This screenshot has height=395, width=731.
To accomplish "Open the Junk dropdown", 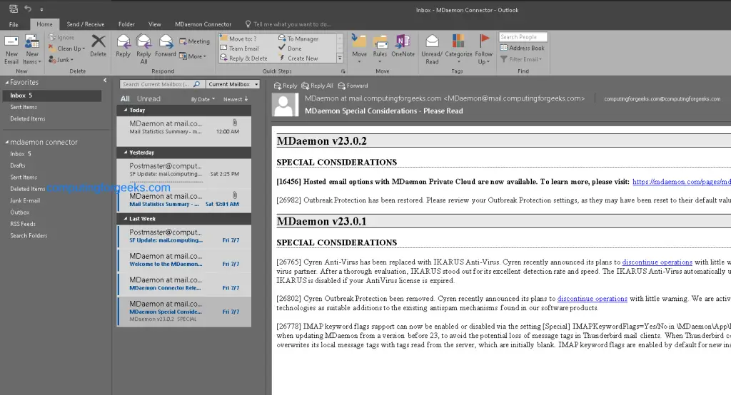I will (x=61, y=60).
